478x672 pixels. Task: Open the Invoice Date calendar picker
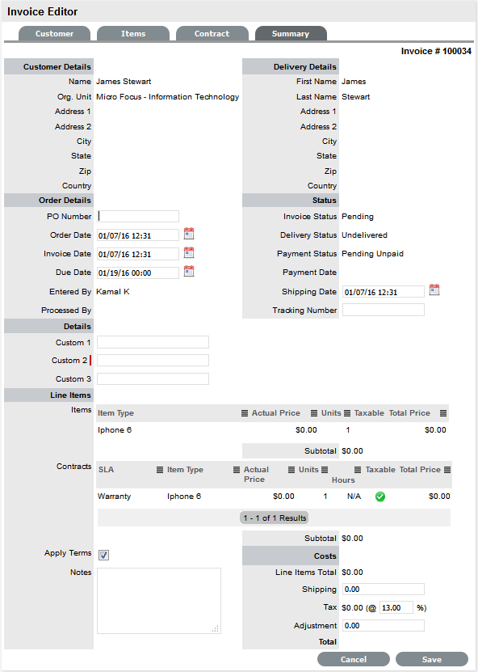click(190, 253)
